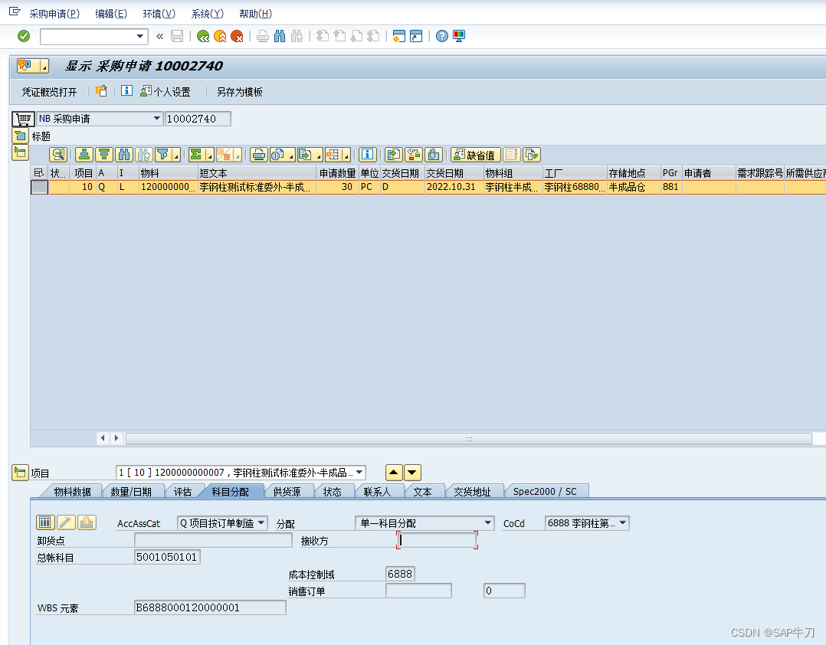The image size is (826, 645).
Task: Collapse the header section next to 标题
Action: (20, 136)
